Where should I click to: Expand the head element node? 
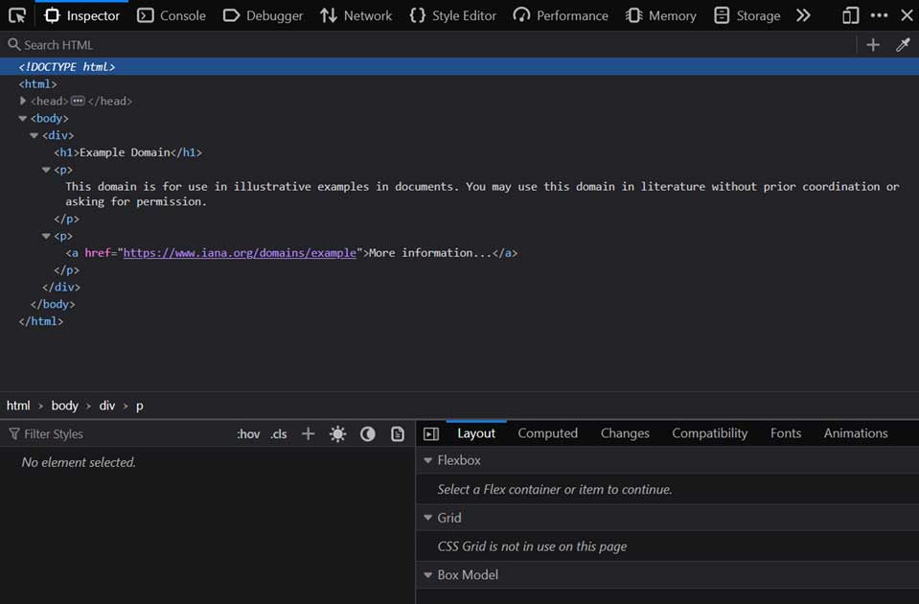pos(23,101)
